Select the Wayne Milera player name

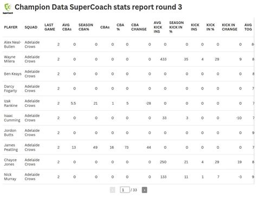click(x=10, y=59)
